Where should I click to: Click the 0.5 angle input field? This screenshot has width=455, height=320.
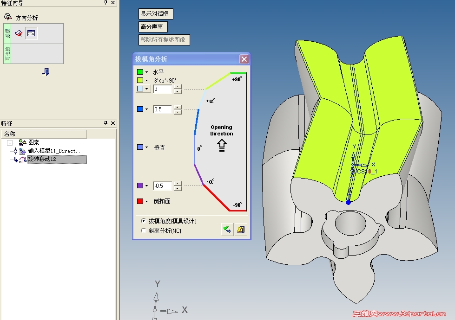pos(163,109)
